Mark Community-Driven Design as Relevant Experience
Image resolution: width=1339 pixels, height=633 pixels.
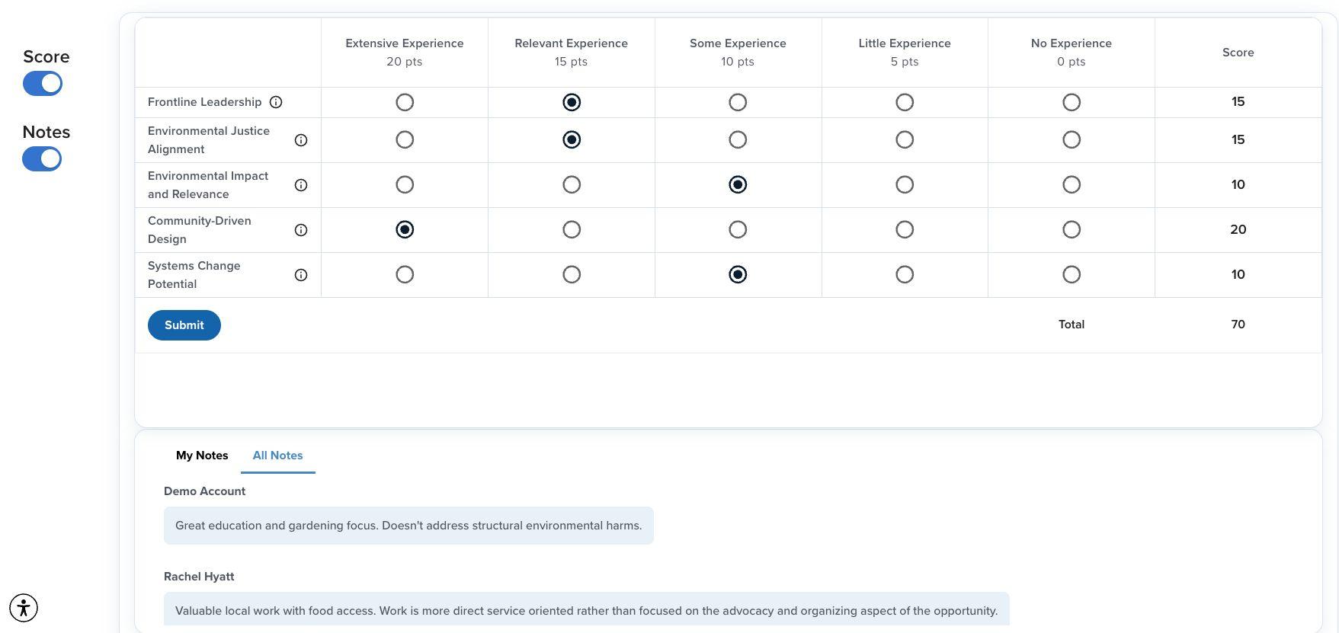point(572,230)
